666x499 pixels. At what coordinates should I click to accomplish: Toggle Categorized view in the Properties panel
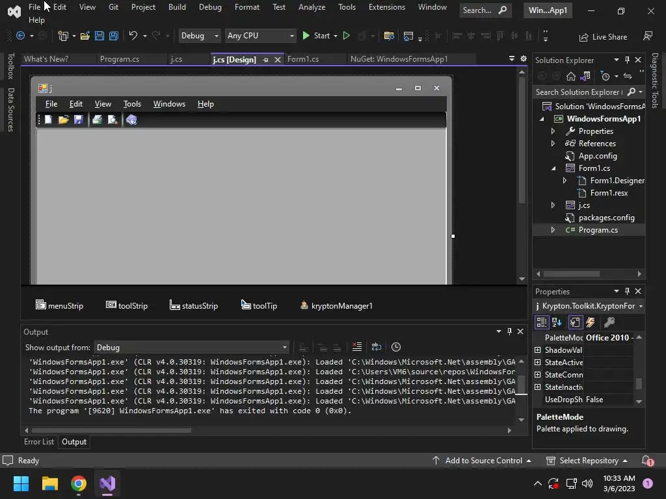(x=541, y=322)
